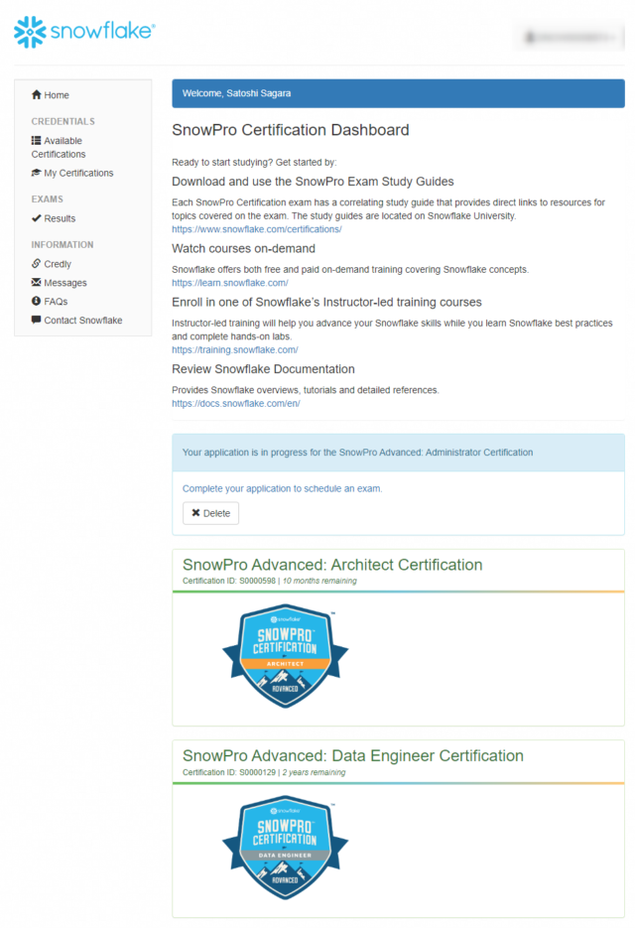635x928 pixels.
Task: Click the X icon on the Delete button
Action: (195, 512)
